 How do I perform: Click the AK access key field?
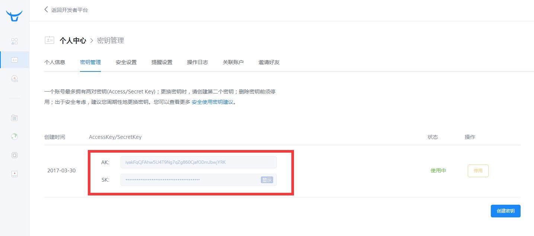pyautogui.click(x=198, y=162)
